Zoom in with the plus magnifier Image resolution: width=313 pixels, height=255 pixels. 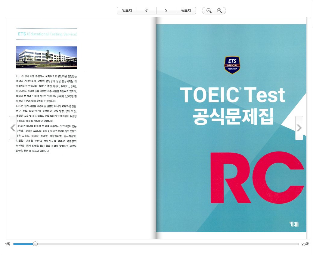click(x=220, y=10)
